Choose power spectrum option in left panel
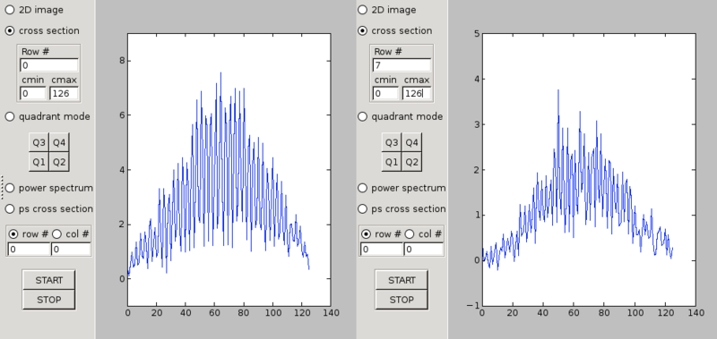Viewport: 717px width, 339px height. 10,188
